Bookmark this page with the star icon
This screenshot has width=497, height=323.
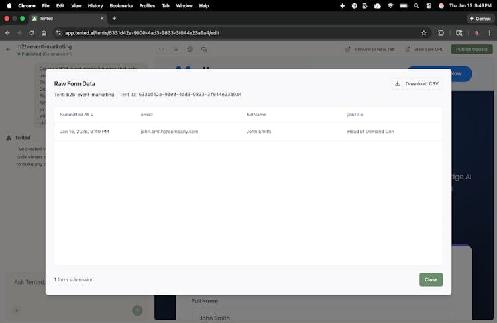click(x=424, y=32)
